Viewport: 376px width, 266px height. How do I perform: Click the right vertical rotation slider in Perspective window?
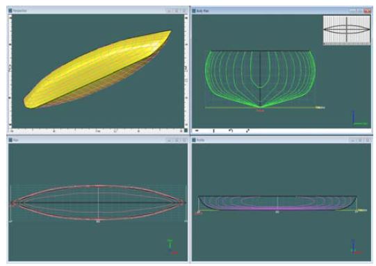186,71
